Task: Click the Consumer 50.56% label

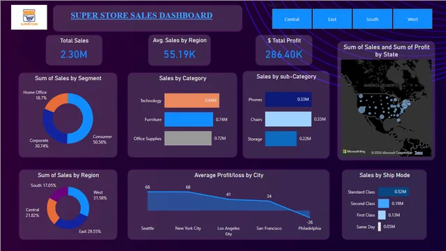Action: point(102,139)
